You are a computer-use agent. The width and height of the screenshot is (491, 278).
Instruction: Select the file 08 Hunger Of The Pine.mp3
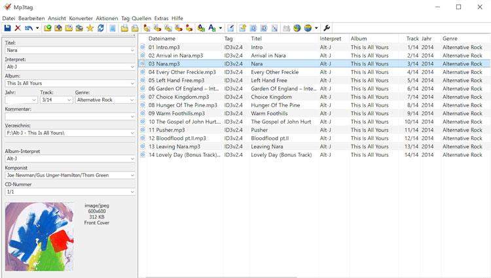[x=177, y=105]
